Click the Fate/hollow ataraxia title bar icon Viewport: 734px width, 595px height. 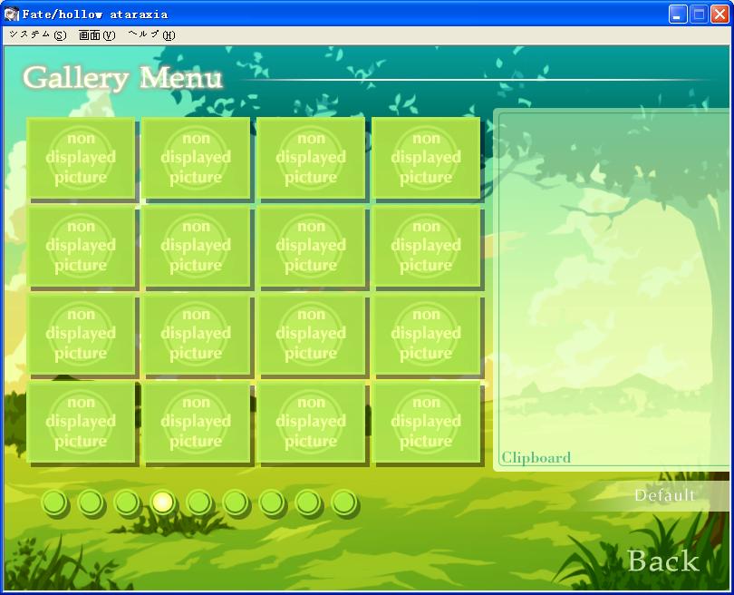[x=11, y=14]
